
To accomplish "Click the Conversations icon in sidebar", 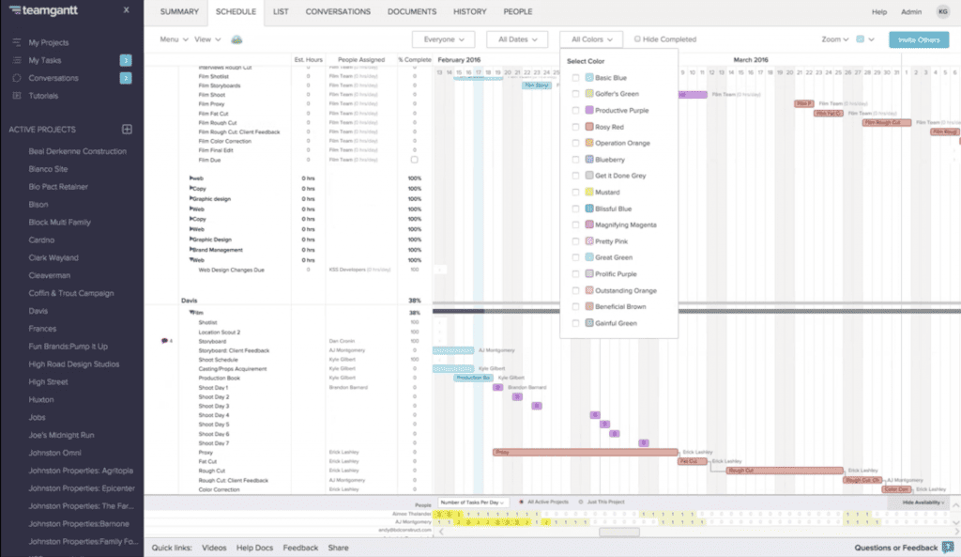I will click(16, 78).
